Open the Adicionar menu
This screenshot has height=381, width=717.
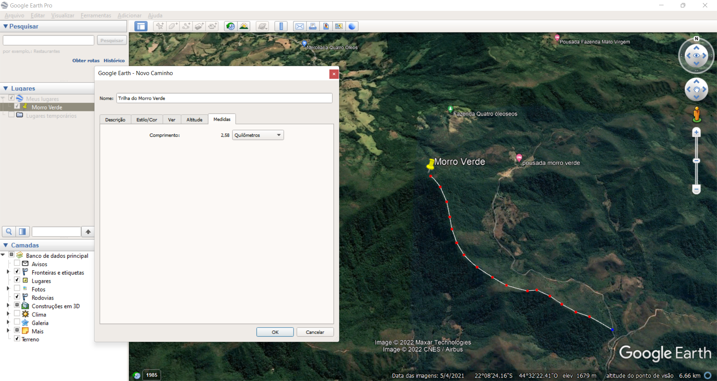pyautogui.click(x=129, y=15)
